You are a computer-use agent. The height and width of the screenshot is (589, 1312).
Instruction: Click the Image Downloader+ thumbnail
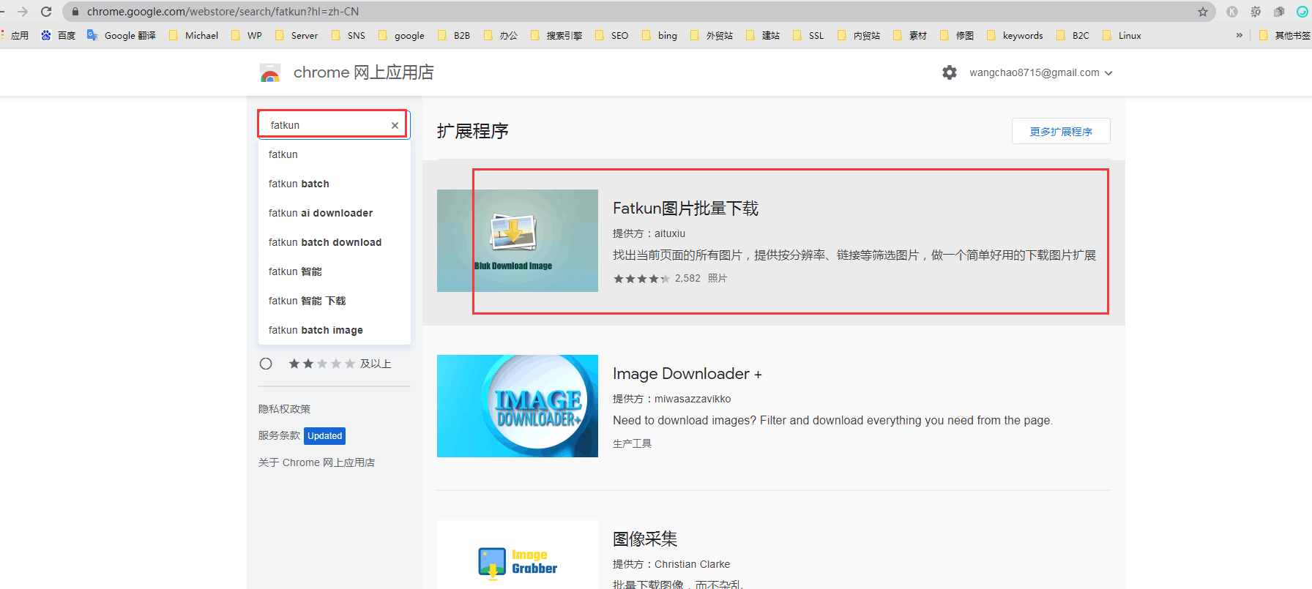[518, 406]
